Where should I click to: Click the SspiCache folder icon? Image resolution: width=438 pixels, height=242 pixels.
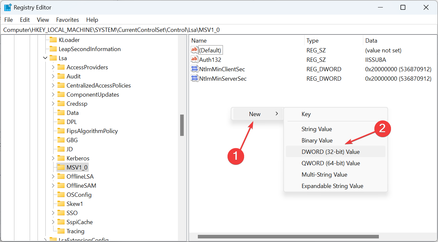coord(61,222)
